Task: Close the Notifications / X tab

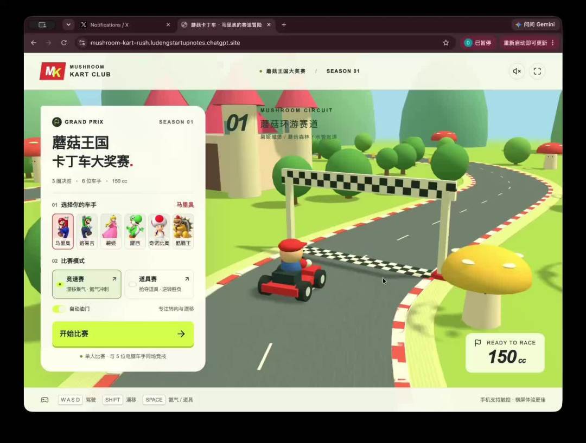Action: (168, 24)
